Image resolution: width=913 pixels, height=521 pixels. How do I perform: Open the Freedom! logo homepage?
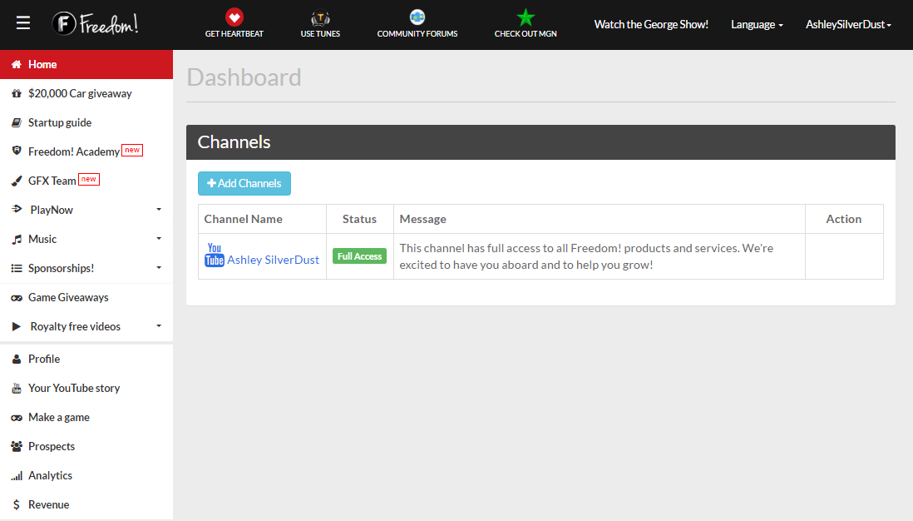coord(95,23)
